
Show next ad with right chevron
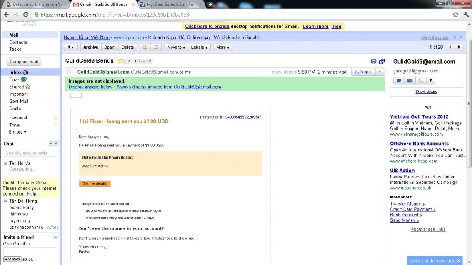[x=461, y=37]
